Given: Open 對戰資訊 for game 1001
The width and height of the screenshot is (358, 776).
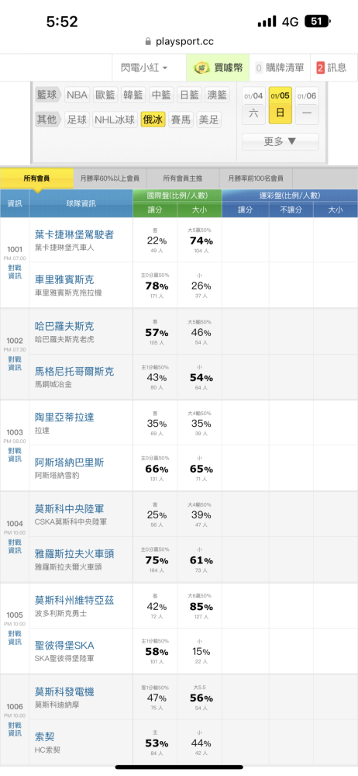Looking at the screenshot, I should 15,272.
